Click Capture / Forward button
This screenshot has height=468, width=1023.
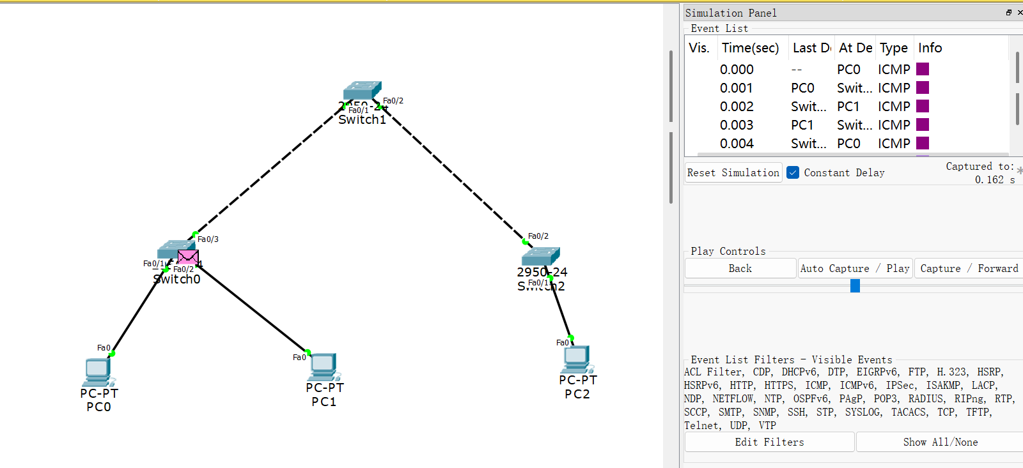pos(969,269)
